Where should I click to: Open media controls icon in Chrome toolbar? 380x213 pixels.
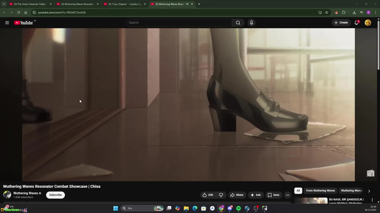(x=361, y=12)
